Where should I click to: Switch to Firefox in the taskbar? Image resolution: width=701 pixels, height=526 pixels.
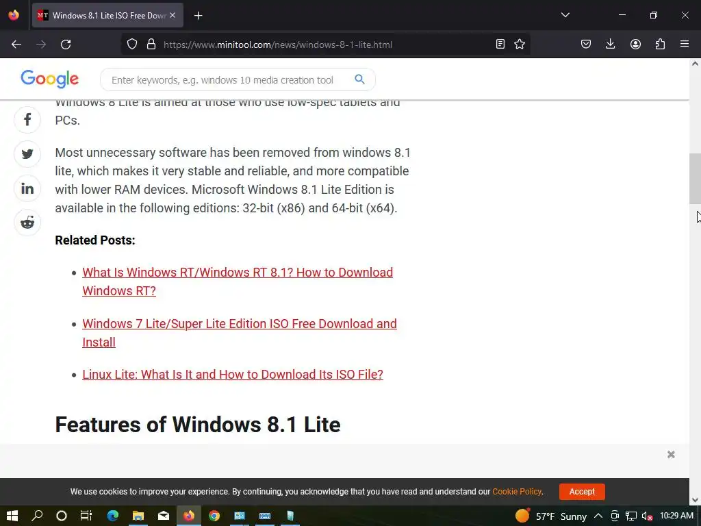coord(189,516)
